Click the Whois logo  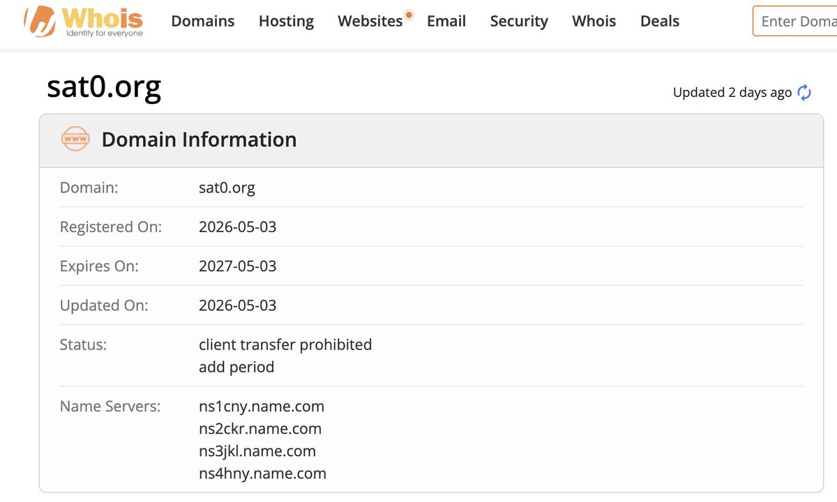83,22
